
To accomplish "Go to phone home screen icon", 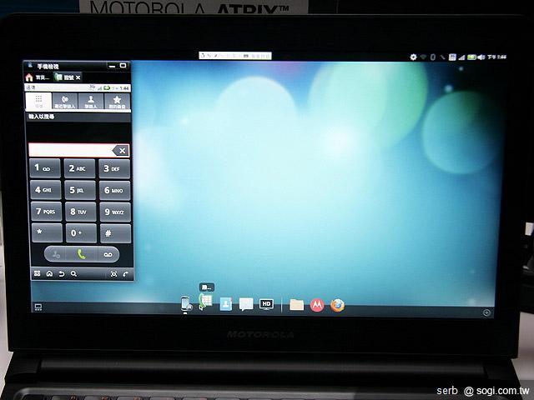I will tap(50, 273).
